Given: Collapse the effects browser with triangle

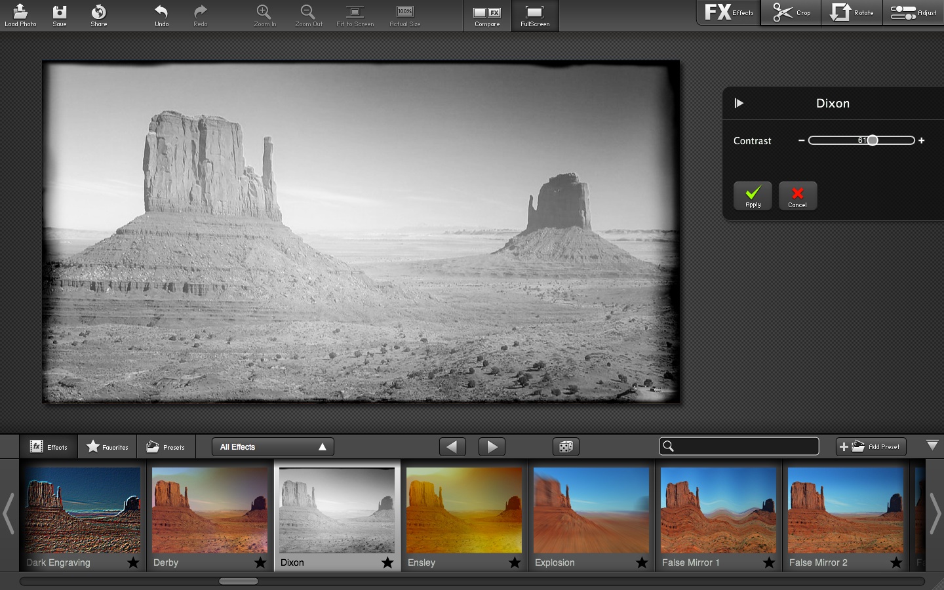Looking at the screenshot, I should coord(932,446).
